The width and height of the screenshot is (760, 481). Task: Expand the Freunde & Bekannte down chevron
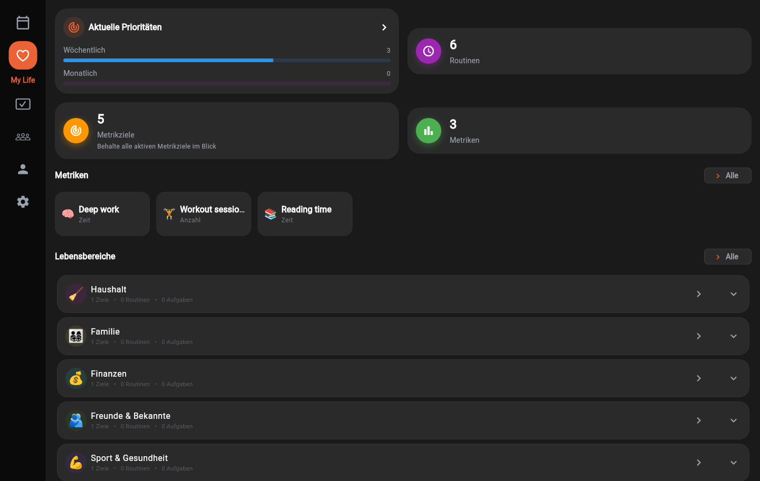[x=734, y=420]
